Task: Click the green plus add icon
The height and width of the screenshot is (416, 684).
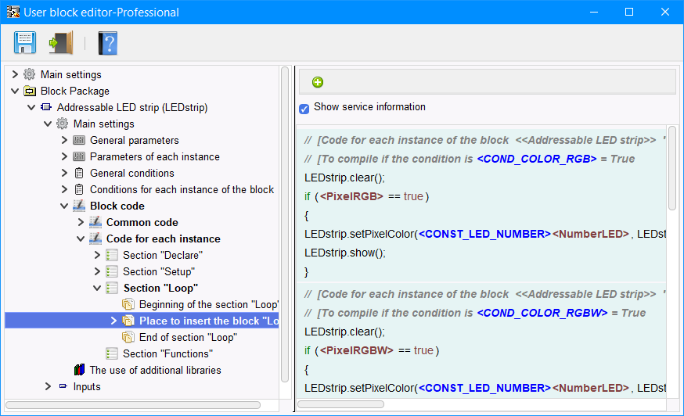Action: pyautogui.click(x=318, y=82)
